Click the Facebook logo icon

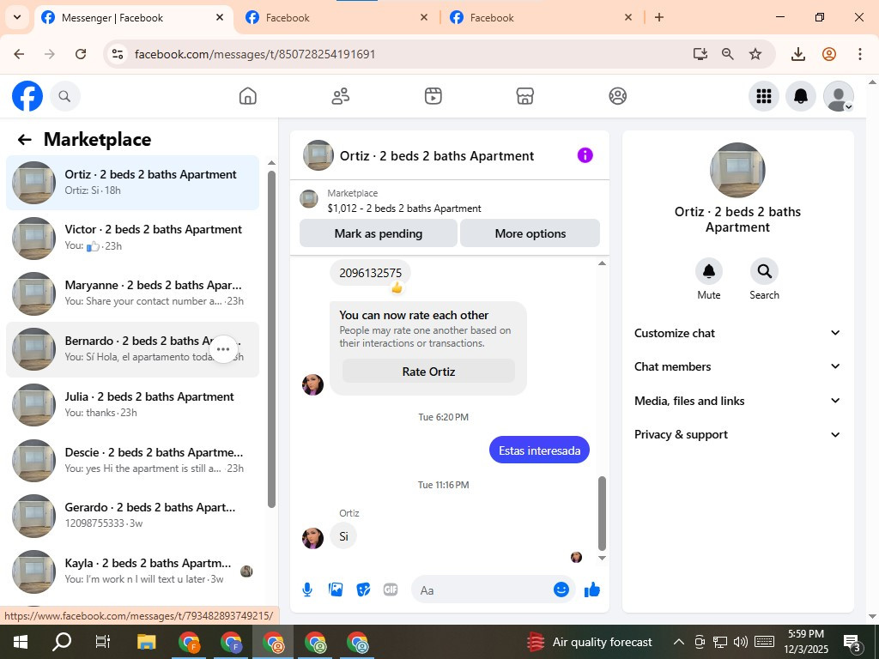27,96
